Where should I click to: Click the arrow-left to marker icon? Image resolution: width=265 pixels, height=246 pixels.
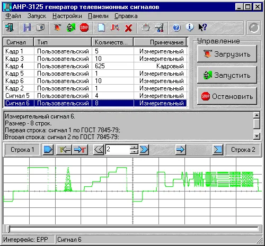(64, 150)
